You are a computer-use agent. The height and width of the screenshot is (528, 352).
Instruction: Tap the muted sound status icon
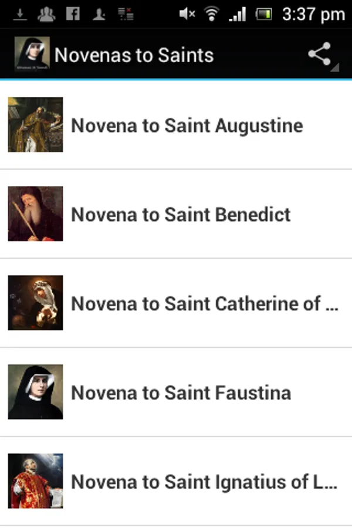click(187, 14)
